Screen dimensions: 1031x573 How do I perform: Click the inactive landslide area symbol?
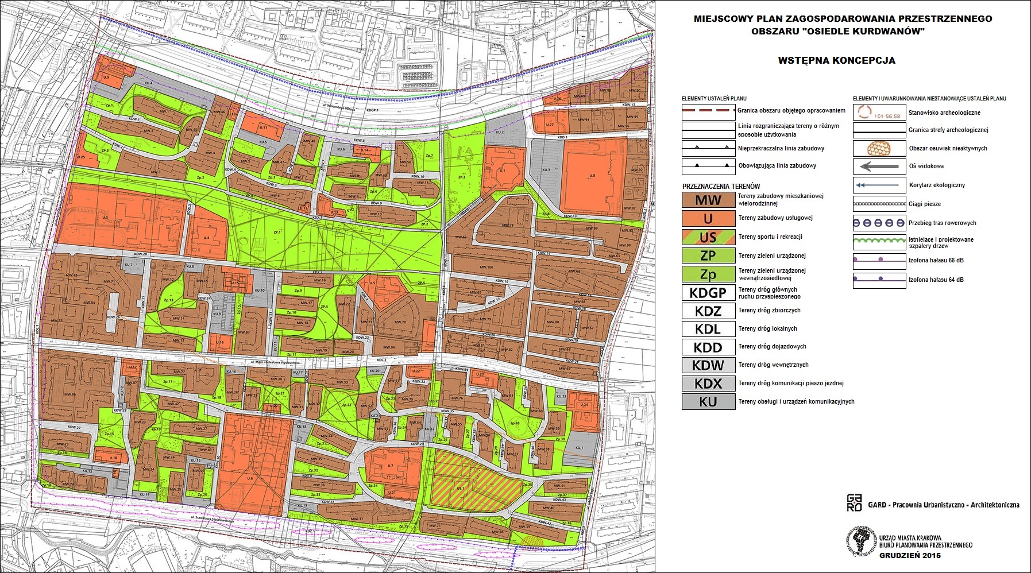coord(879,148)
